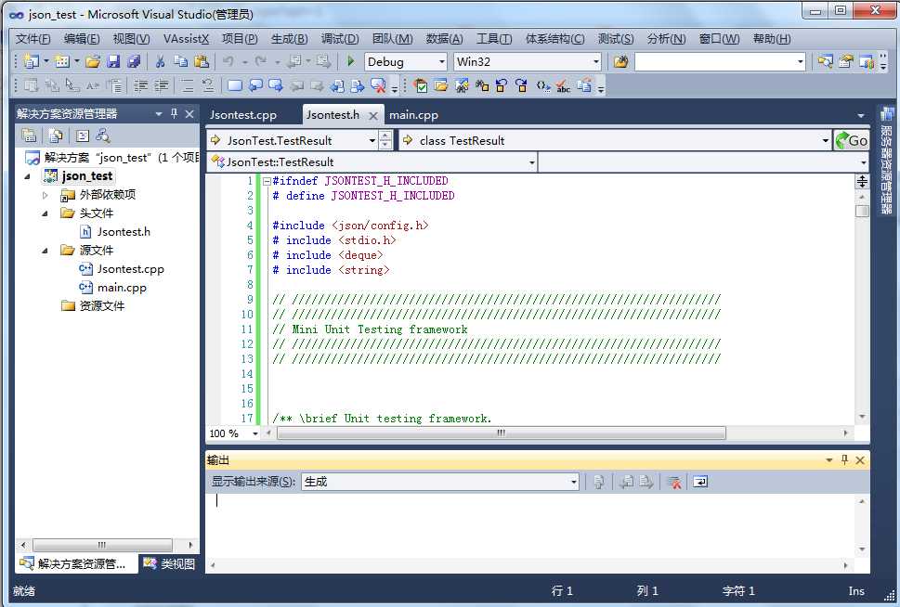
Task: Open the Debug configuration dropdown
Action: pos(441,61)
